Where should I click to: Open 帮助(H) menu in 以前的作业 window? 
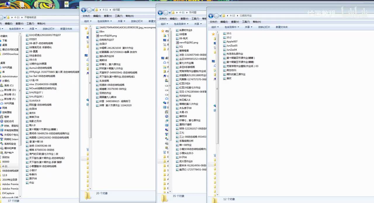point(257,22)
